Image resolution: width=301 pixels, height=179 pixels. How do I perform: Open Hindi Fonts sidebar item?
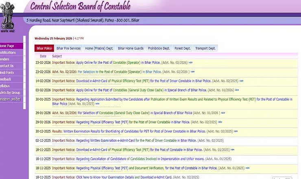pos(7,72)
